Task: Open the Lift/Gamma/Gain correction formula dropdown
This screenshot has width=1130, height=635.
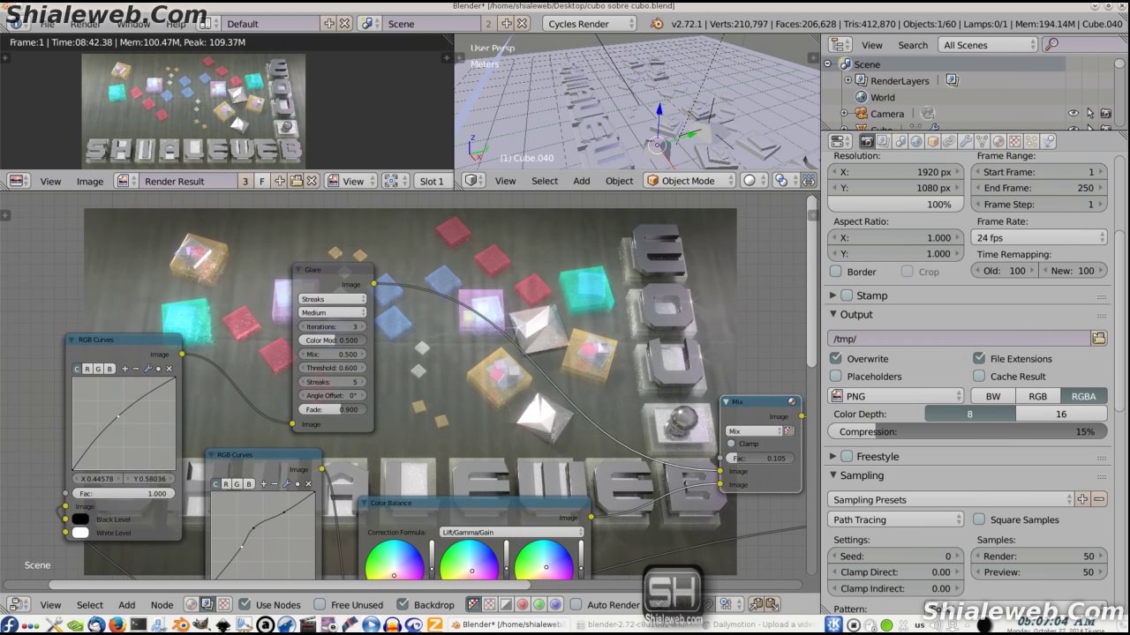Action: 511,532
